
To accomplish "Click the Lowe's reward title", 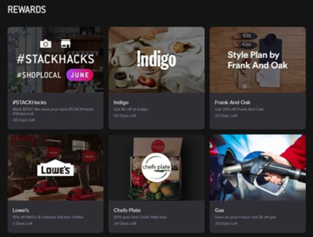I will click(x=21, y=210).
